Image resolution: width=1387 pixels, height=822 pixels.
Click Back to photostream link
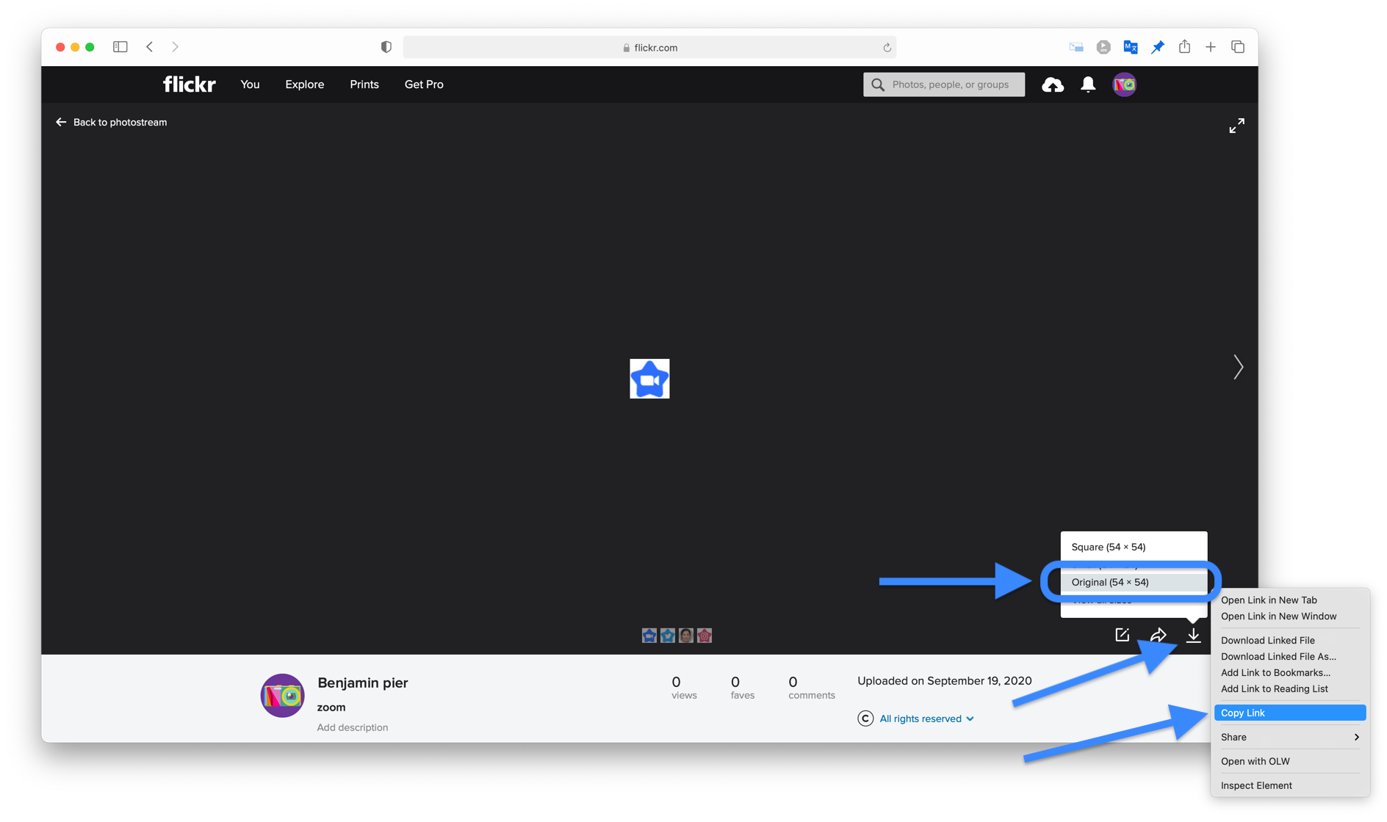(112, 123)
